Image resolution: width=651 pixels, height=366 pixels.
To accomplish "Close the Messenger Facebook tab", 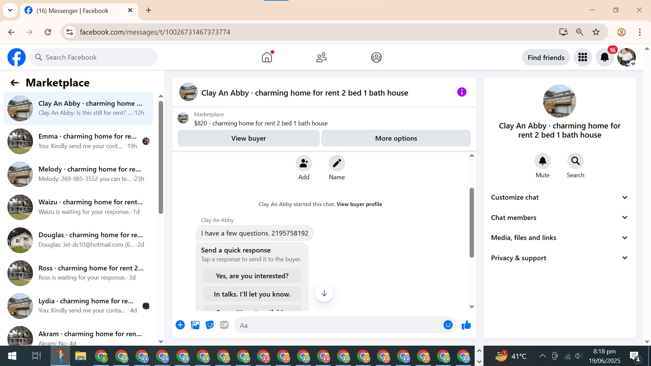I will 130,10.
